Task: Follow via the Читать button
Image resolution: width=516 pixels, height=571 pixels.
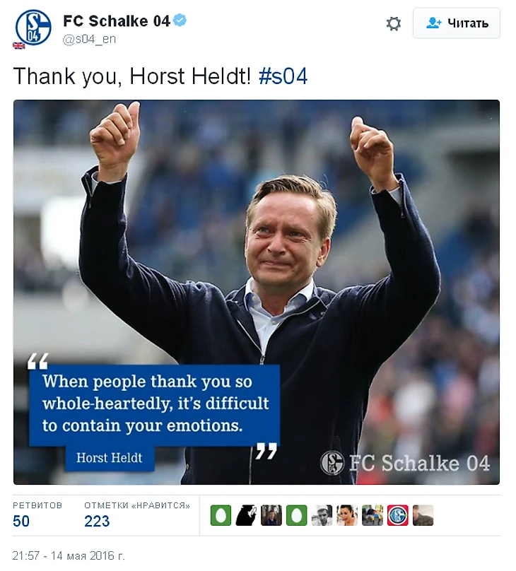Action: 457,23
